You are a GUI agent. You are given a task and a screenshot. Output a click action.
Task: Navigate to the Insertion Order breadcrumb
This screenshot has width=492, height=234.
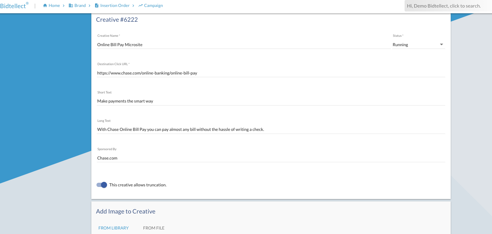115,5
